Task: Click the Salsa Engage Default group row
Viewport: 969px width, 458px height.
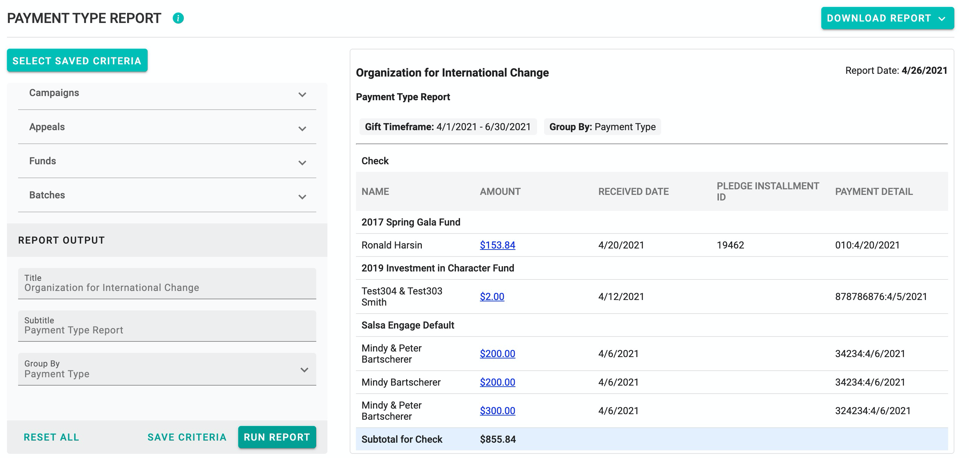Action: pyautogui.click(x=652, y=325)
